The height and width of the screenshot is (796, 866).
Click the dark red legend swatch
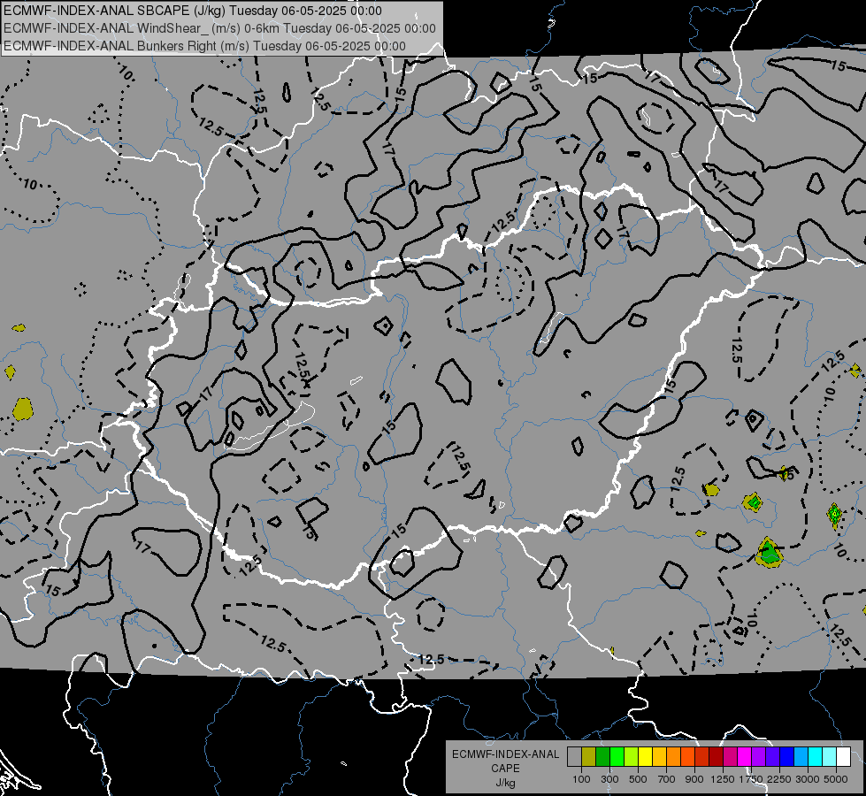(716, 757)
